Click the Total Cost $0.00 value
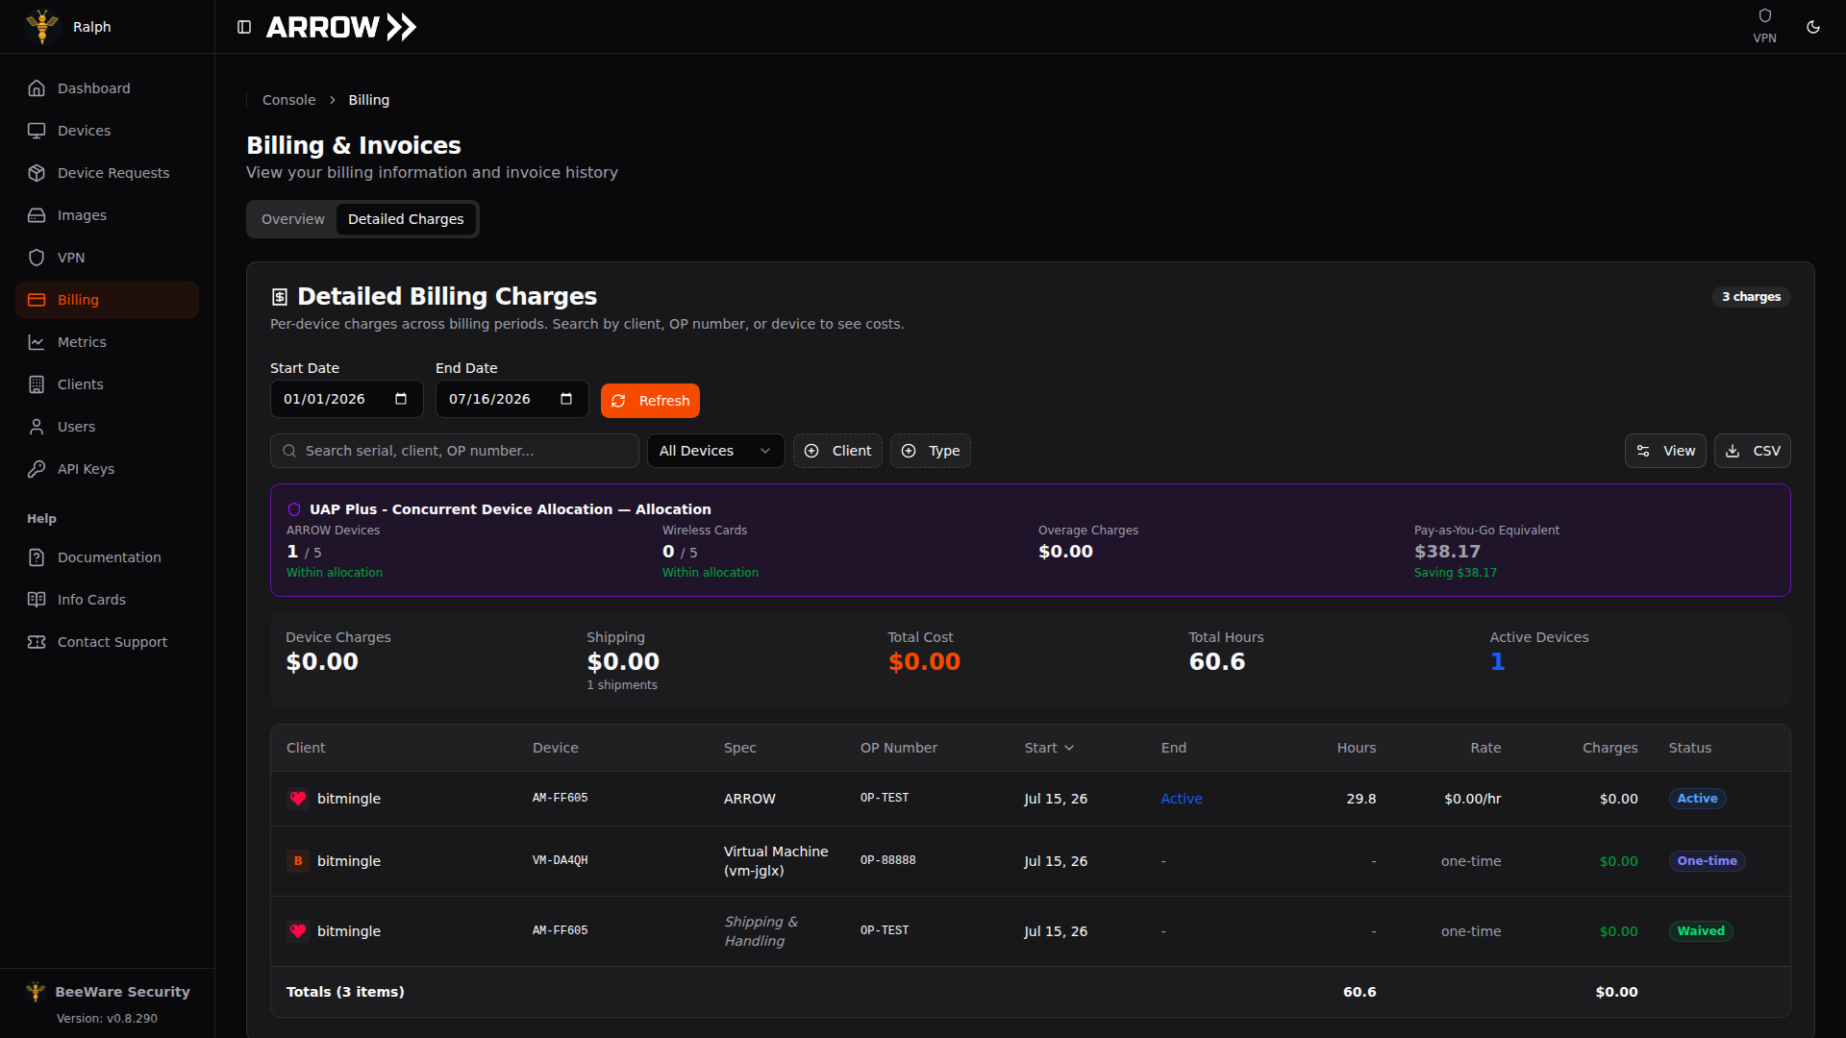Image resolution: width=1846 pixels, height=1038 pixels. 924,662
